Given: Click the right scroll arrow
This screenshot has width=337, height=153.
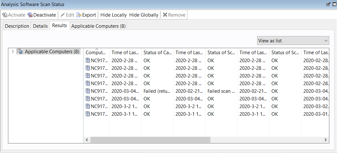Looking at the screenshot, I should (x=325, y=140).
